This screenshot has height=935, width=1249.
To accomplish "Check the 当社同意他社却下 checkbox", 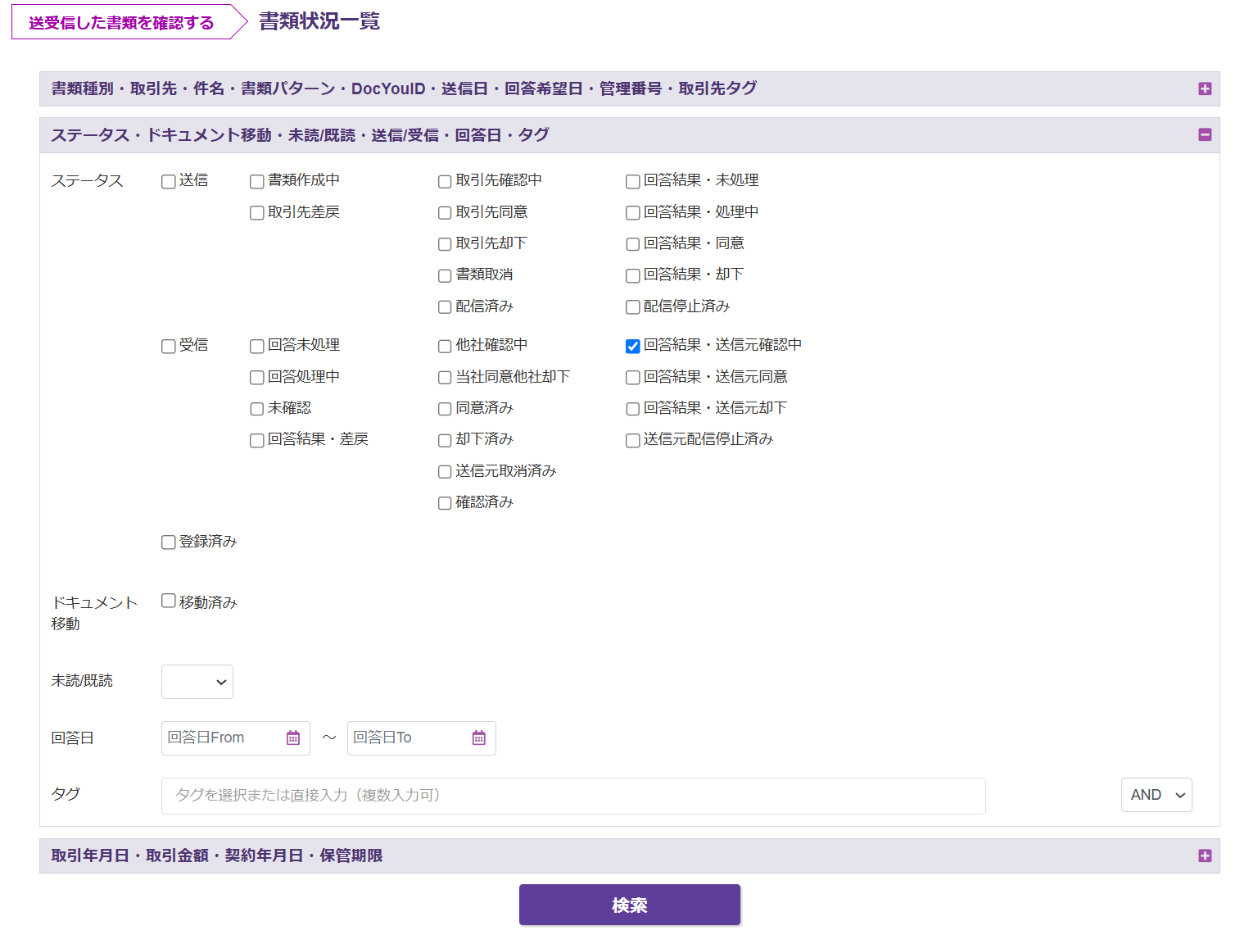I will coord(445,378).
